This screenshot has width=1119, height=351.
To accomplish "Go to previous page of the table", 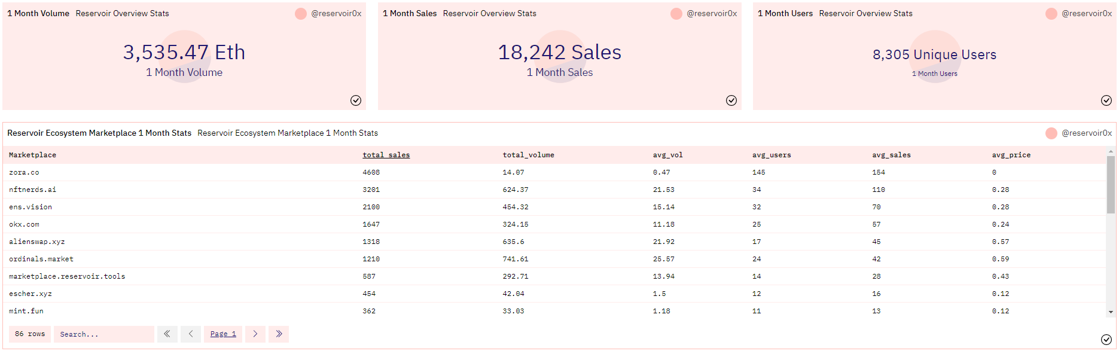I will coord(191,334).
